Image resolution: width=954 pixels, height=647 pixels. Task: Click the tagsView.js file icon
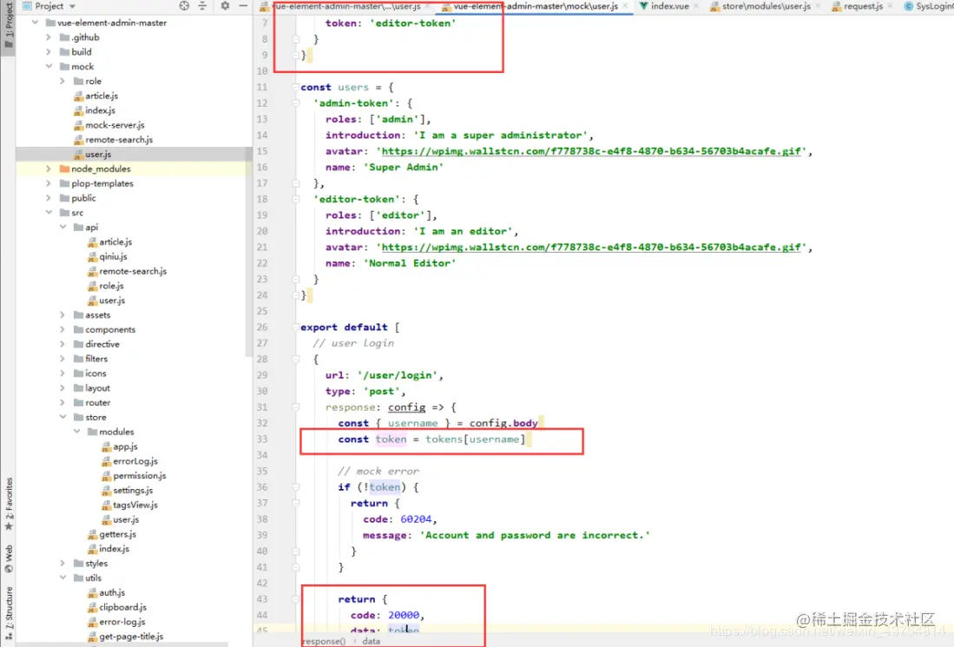click(106, 505)
